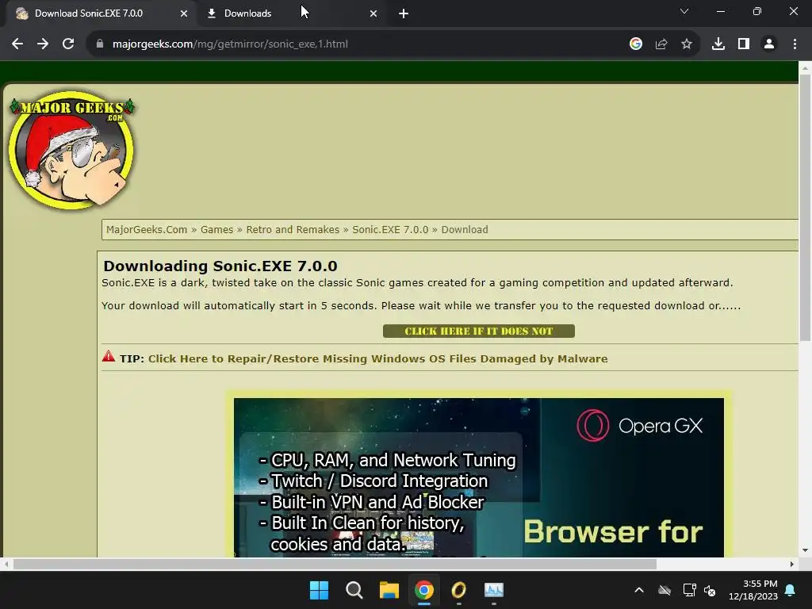
Task: Share this page icon
Action: 661,44
